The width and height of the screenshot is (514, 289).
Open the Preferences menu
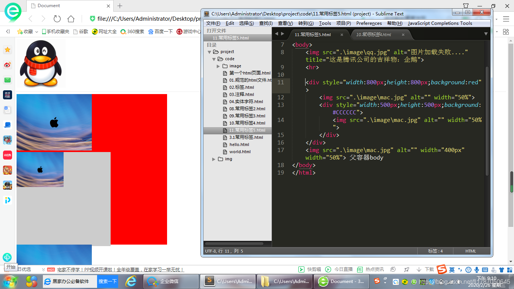pyautogui.click(x=369, y=23)
